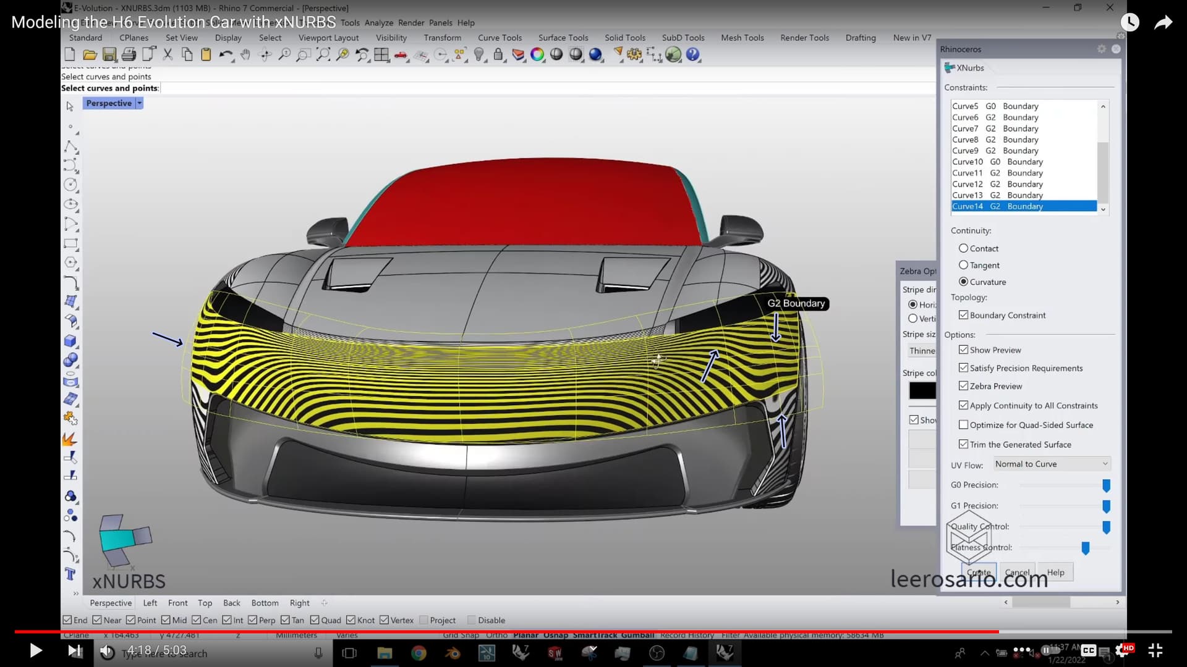Click the Gumball status bar toggle
The height and width of the screenshot is (667, 1187).
click(x=637, y=635)
